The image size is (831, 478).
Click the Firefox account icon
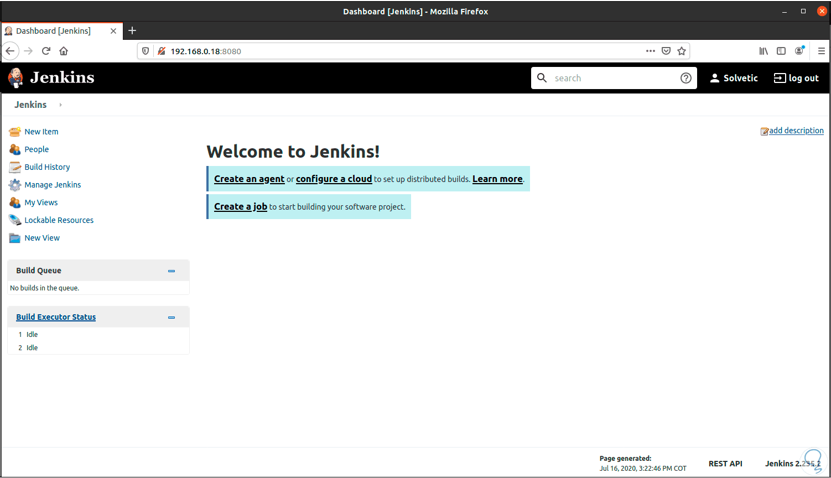799,51
